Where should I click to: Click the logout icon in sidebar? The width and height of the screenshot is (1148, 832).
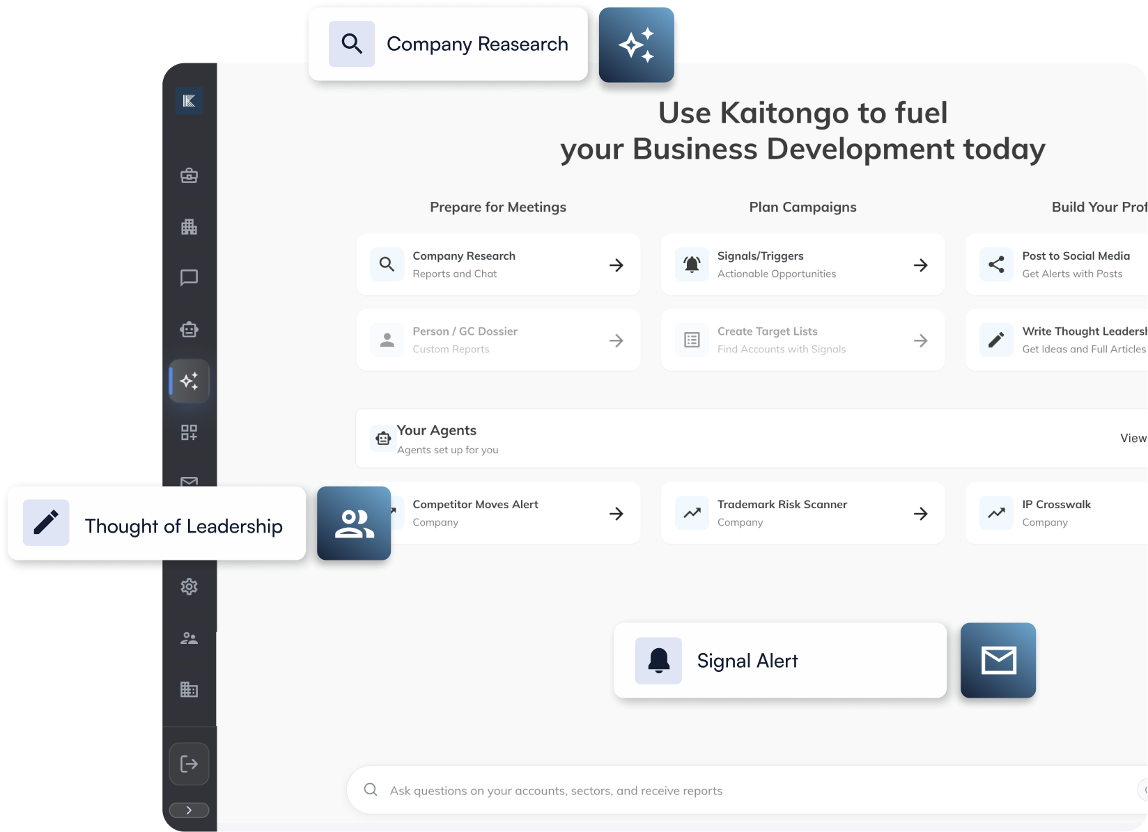189,764
